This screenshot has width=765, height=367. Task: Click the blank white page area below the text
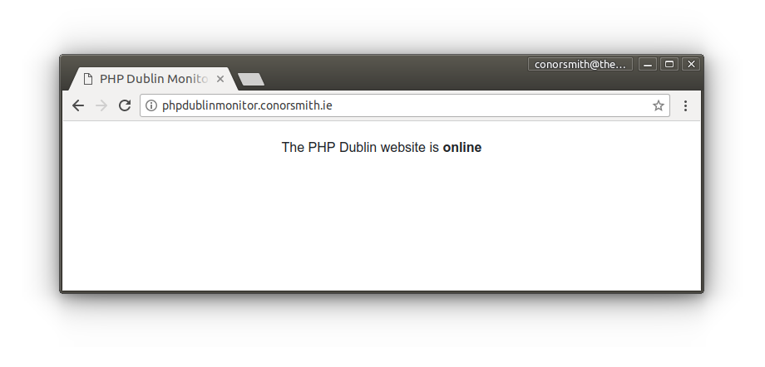(382, 224)
